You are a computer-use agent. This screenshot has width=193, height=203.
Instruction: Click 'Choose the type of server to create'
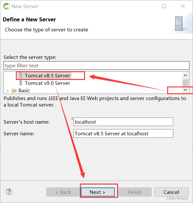coord(47,30)
